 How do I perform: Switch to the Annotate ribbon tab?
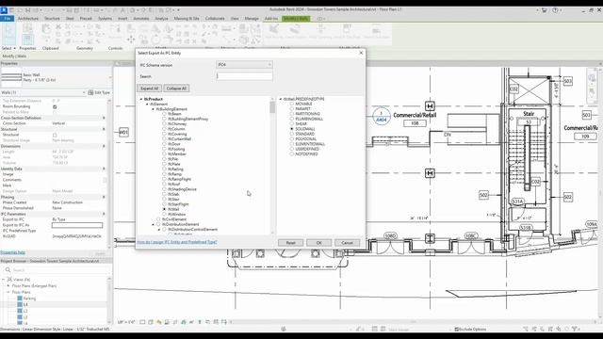click(x=141, y=19)
